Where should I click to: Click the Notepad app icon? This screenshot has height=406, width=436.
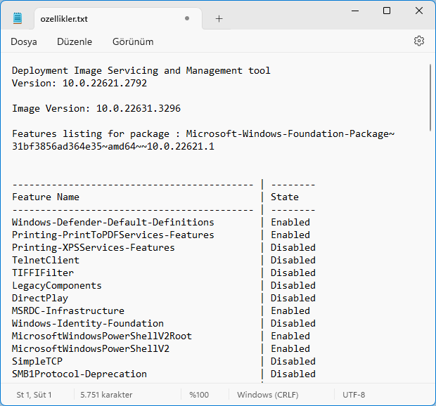coord(18,18)
